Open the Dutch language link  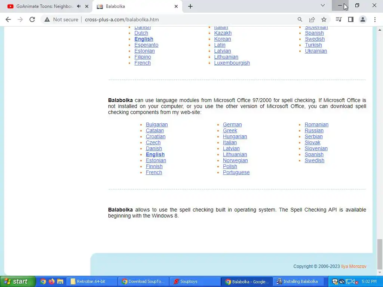click(x=141, y=33)
